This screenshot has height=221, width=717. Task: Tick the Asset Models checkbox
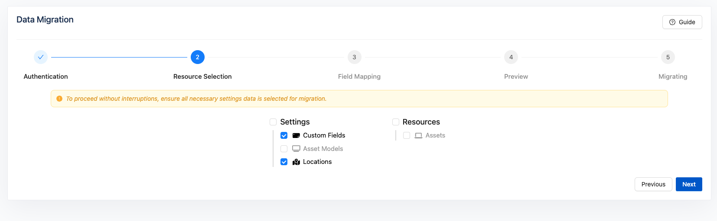284,149
